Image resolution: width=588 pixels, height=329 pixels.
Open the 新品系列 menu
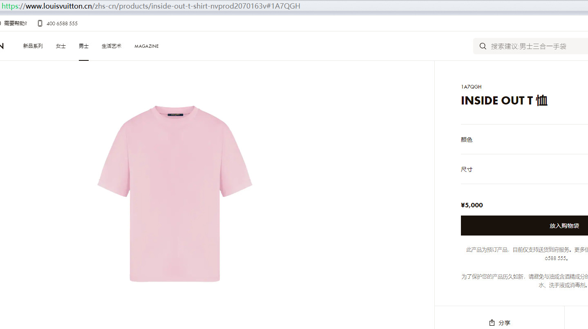pos(33,46)
